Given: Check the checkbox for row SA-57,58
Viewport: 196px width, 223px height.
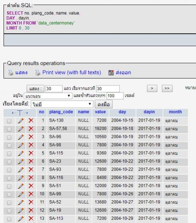Looking at the screenshot, I should coord(9,129).
